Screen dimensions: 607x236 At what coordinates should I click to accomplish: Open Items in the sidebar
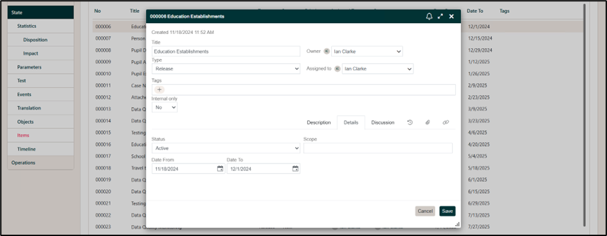(x=41, y=135)
